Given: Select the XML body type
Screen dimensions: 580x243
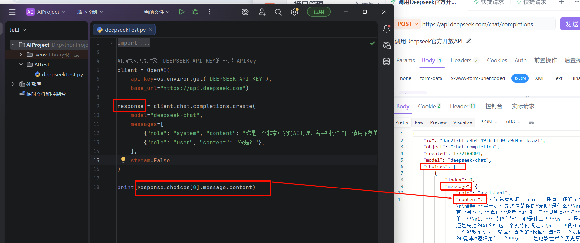Looking at the screenshot, I should click(x=540, y=78).
